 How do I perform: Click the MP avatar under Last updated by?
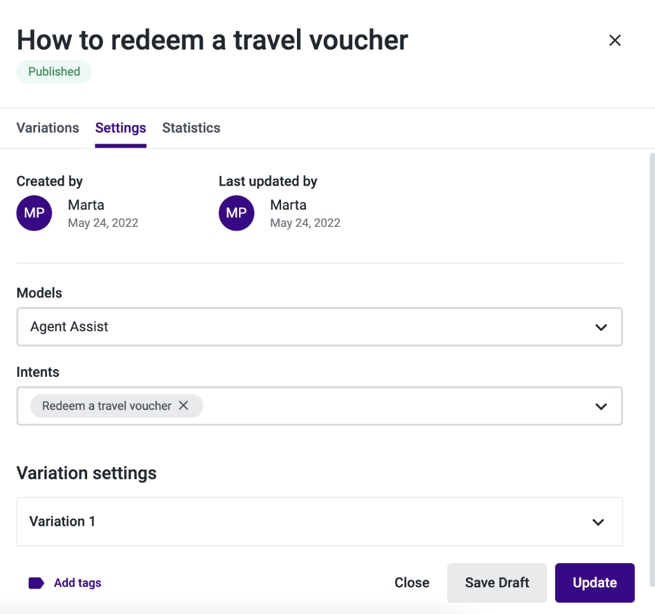click(237, 213)
